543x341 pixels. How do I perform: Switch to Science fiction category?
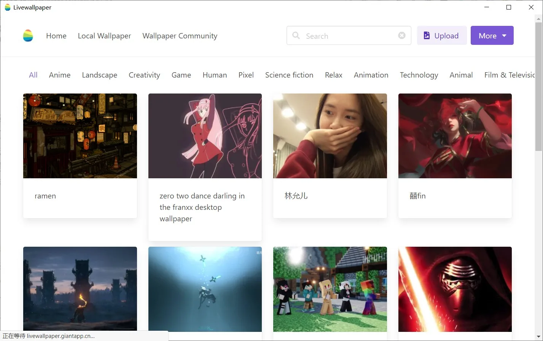coord(289,75)
